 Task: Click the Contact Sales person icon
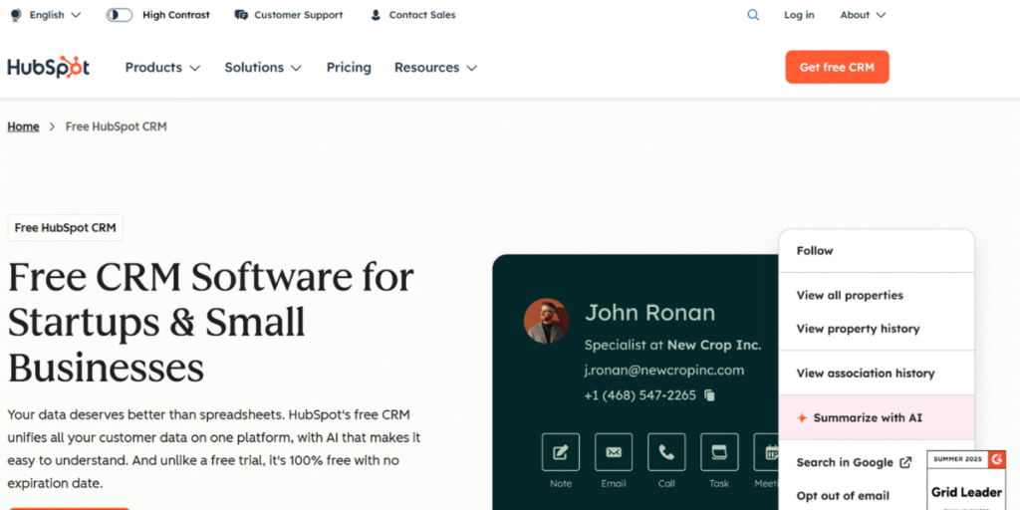[376, 15]
